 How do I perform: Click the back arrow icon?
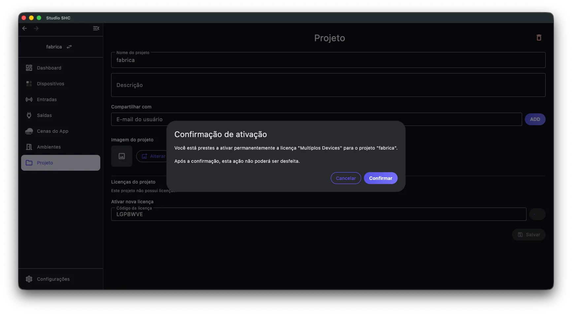click(x=24, y=28)
